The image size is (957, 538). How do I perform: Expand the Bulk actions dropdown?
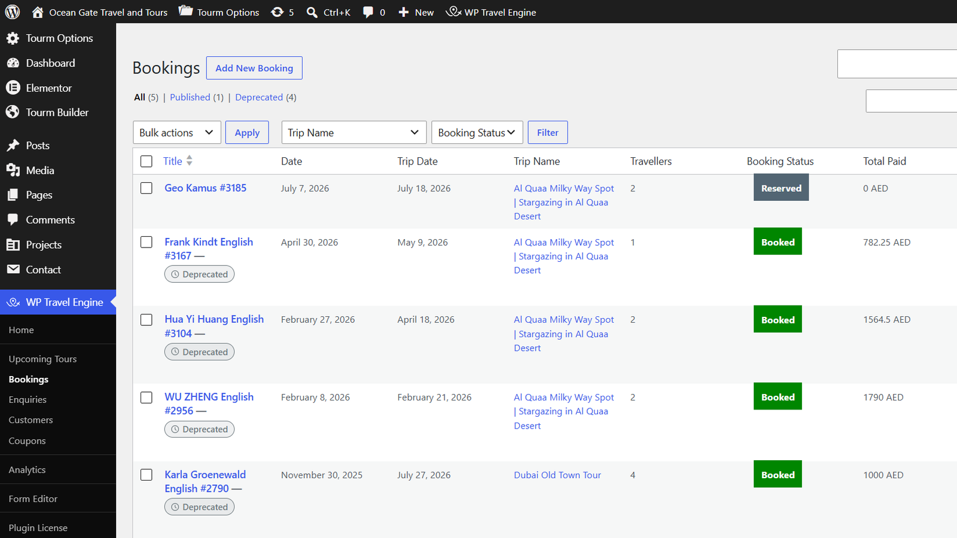click(x=177, y=133)
